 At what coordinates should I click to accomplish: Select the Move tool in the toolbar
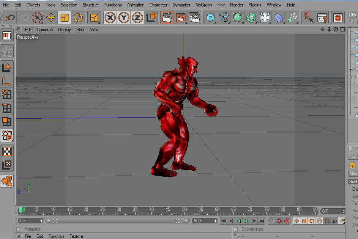[x=51, y=17]
